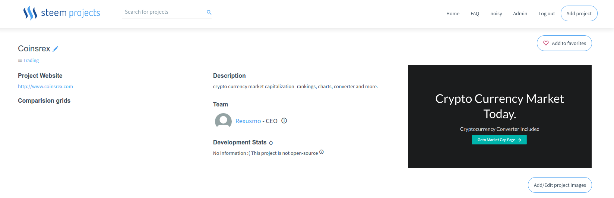Click arrow on Goto Market Cap Page

[519, 140]
